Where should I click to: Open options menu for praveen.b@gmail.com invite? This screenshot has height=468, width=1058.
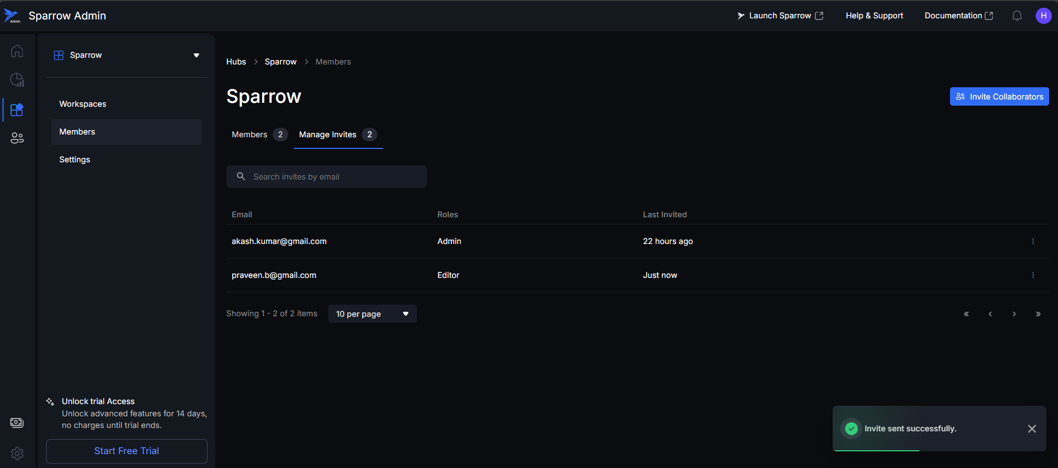point(1033,275)
